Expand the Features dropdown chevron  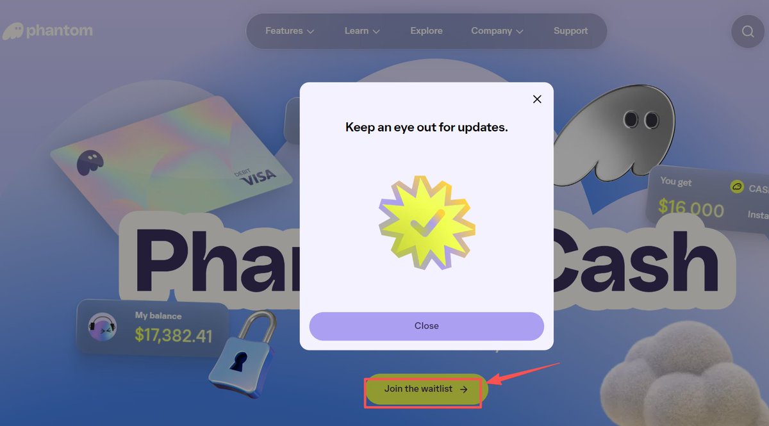pos(310,31)
